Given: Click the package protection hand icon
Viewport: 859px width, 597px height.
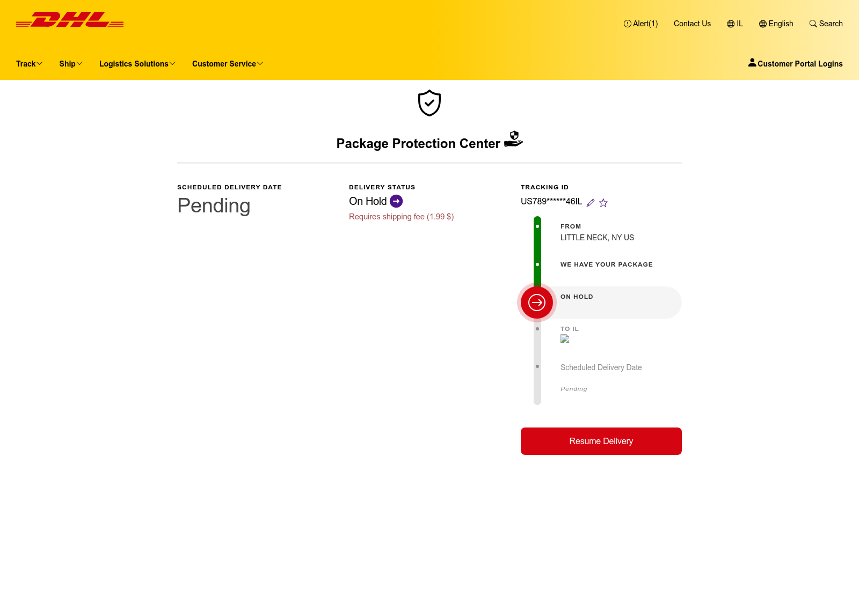Looking at the screenshot, I should pos(513,139).
